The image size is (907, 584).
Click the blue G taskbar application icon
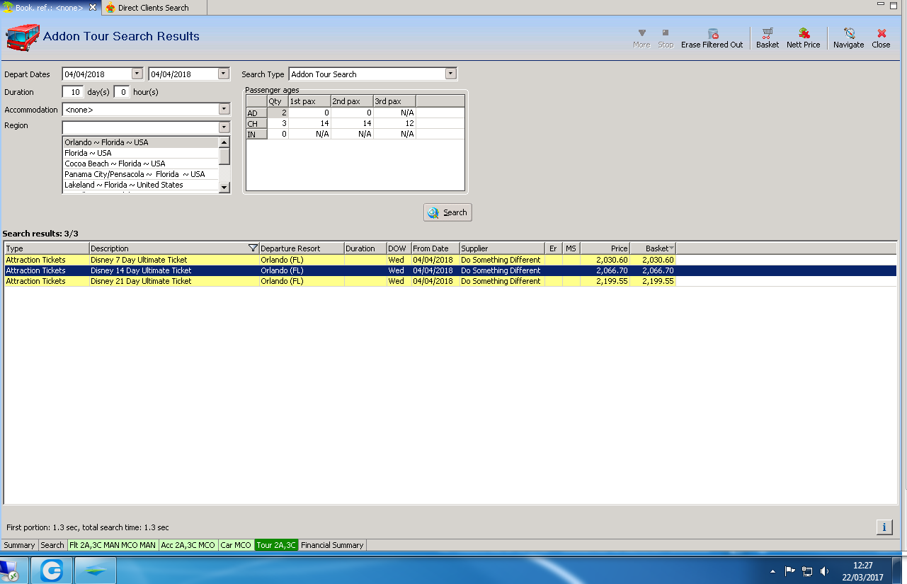[52, 571]
